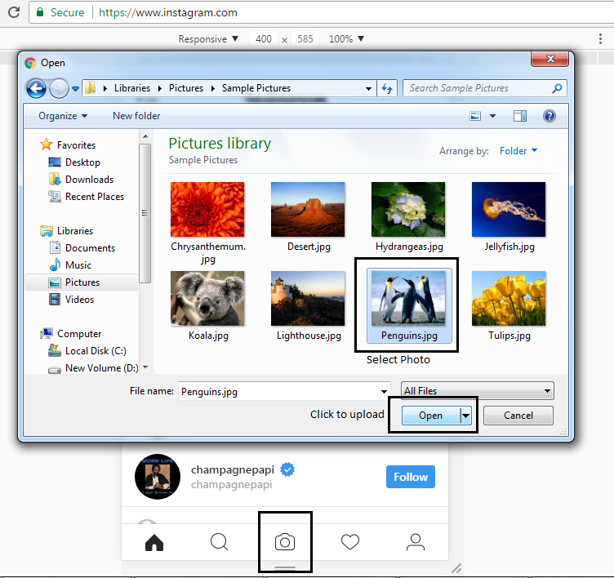614x578 pixels.
Task: Toggle the preview pane icon
Action: (520, 116)
